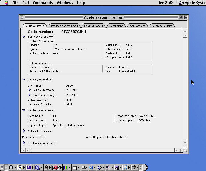
Task: Click the Processor info value PowerPC G3
Action: tap(146, 116)
